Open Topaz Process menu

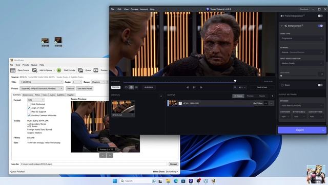click(x=134, y=9)
